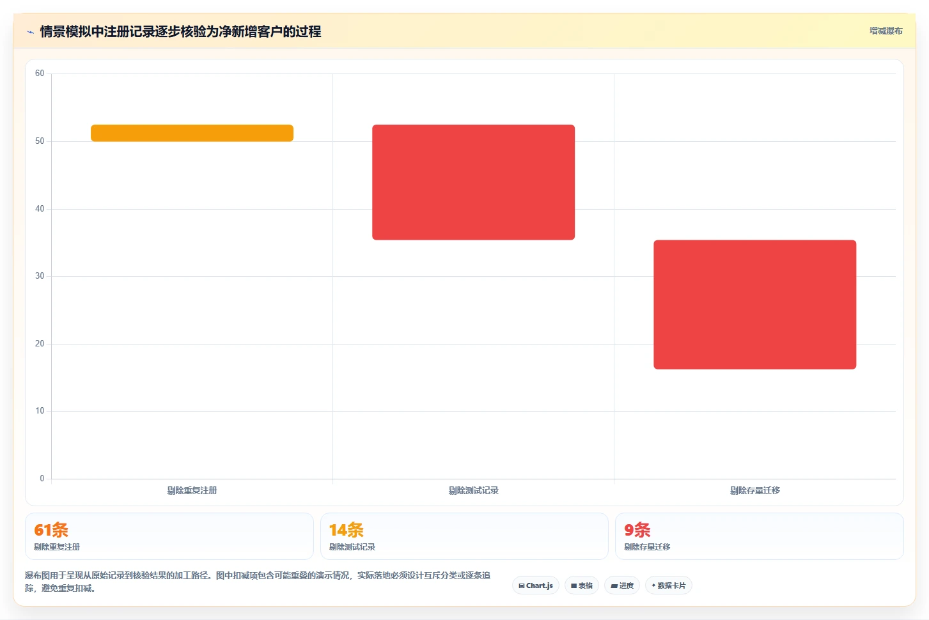Click the 表格 tag
The image size is (929, 620).
[x=582, y=585]
